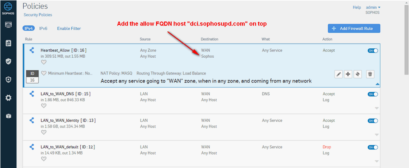Click 'in 1.58 GB, out 334.34 MB' stats

[63, 126]
